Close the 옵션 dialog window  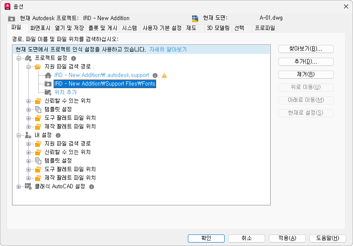point(346,6)
